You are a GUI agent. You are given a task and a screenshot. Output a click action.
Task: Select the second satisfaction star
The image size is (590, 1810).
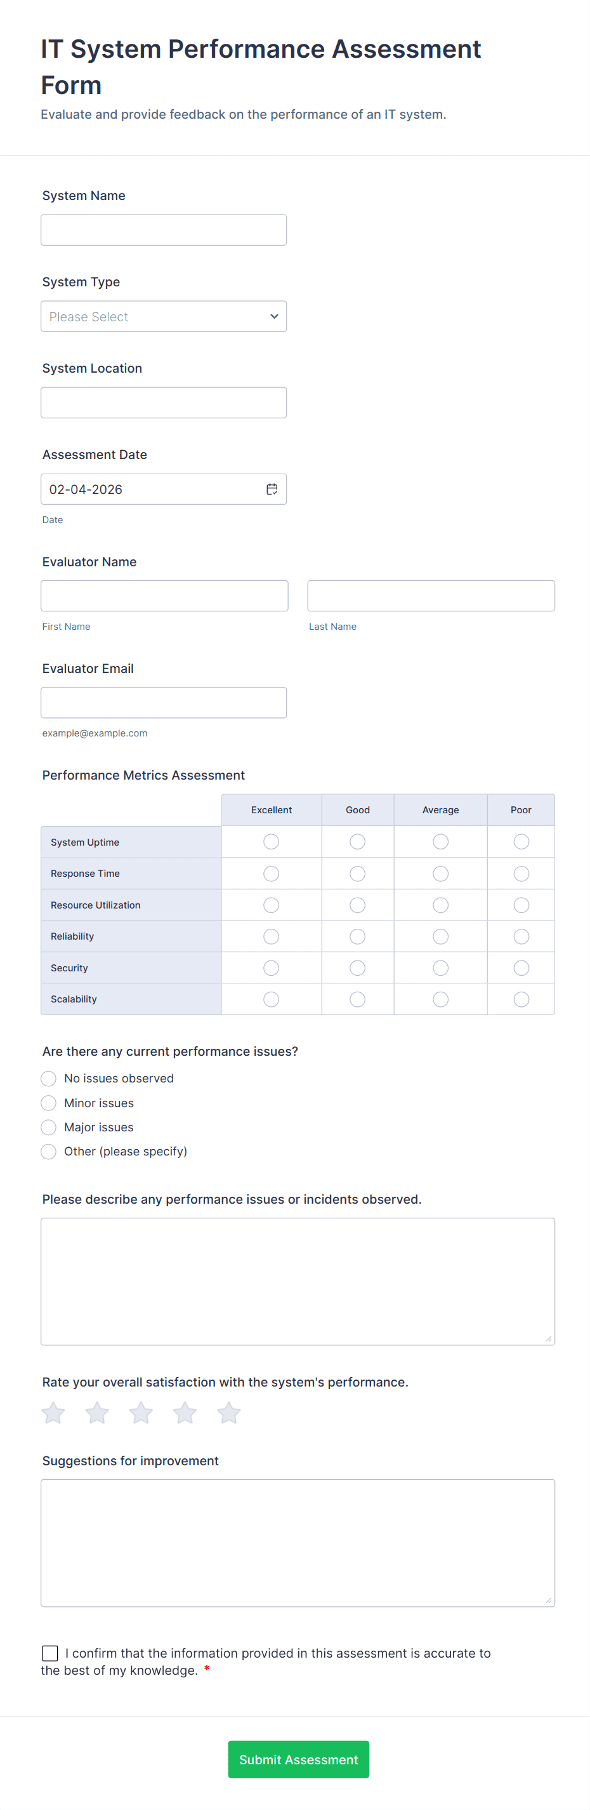(97, 1413)
